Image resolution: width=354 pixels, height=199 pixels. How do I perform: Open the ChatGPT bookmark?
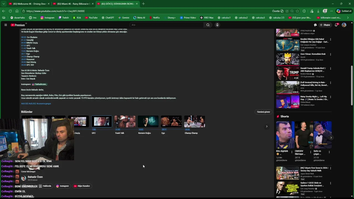tap(108, 18)
